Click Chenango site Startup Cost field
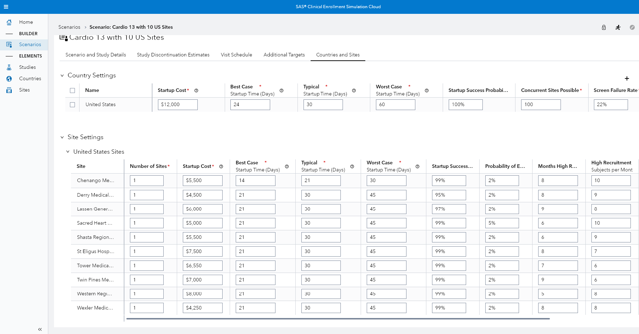The image size is (639, 334). (x=202, y=181)
